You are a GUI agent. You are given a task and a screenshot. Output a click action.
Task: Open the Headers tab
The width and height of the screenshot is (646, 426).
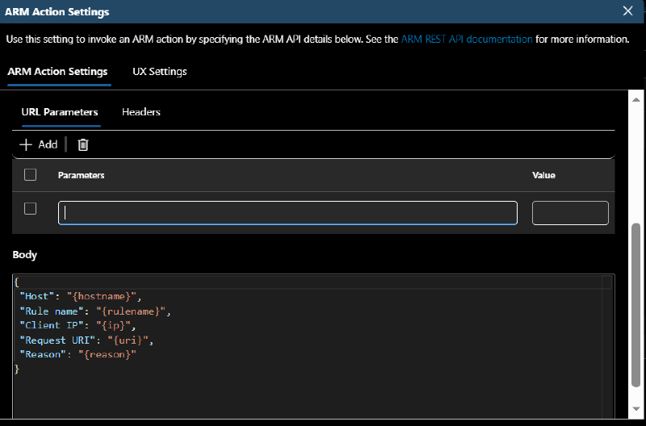coord(141,112)
